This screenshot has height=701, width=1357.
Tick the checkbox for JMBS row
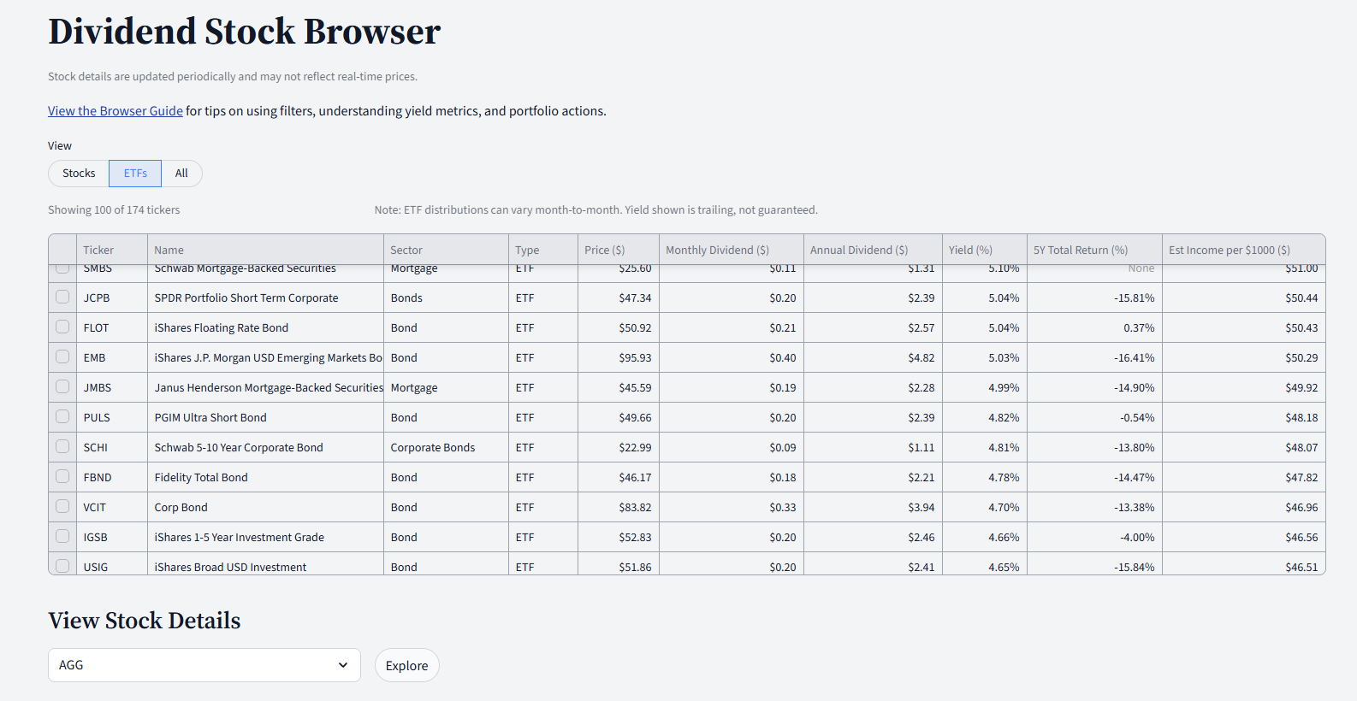pos(62,386)
